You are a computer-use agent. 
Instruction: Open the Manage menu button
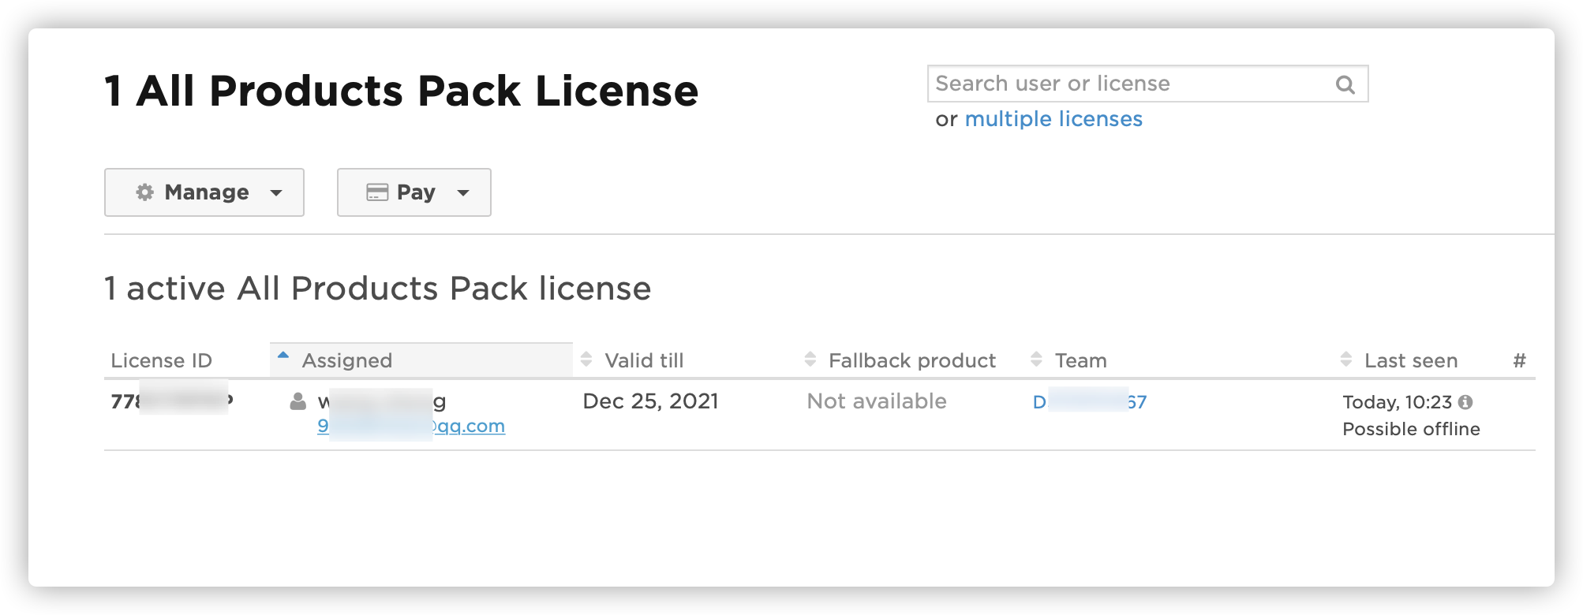(204, 192)
